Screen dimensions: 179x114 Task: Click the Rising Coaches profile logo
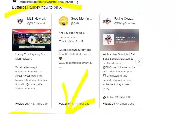pyautogui.click(x=107, y=21)
